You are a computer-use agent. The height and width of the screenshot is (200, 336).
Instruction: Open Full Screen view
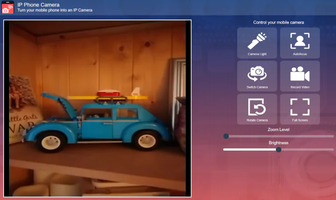pyautogui.click(x=300, y=109)
